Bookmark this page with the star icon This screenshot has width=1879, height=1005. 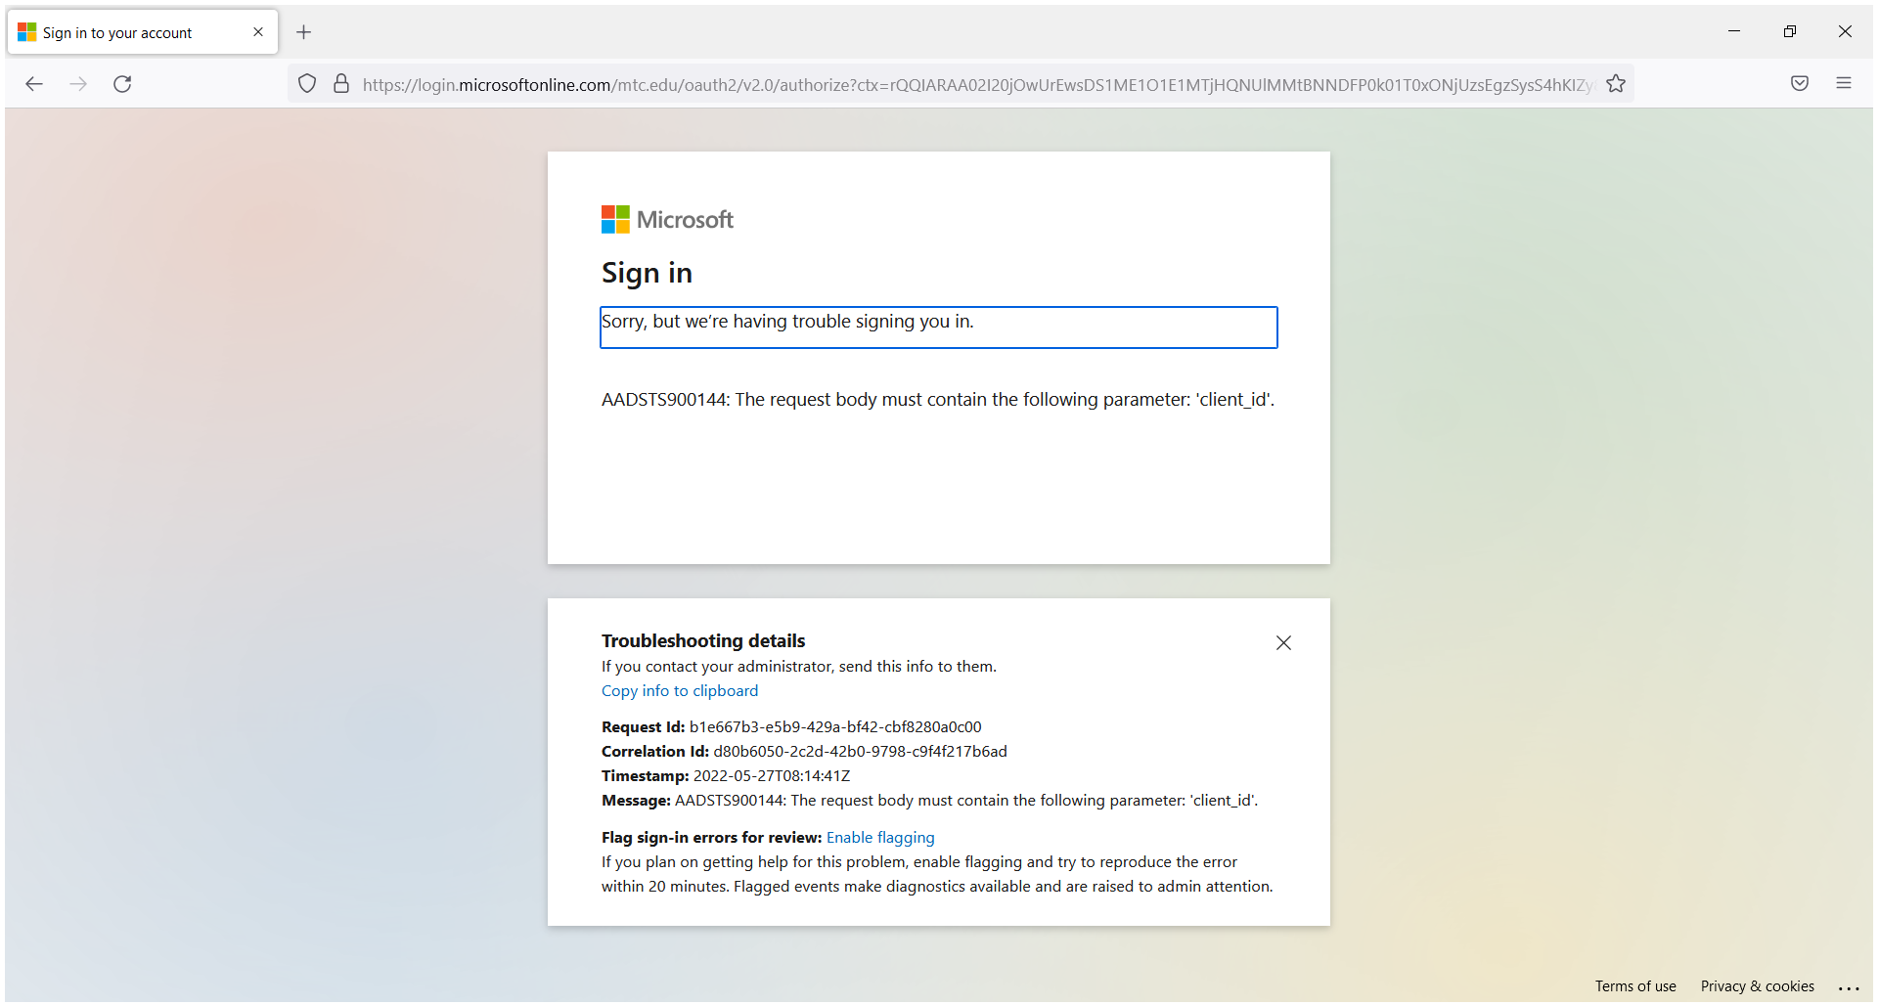coord(1616,83)
